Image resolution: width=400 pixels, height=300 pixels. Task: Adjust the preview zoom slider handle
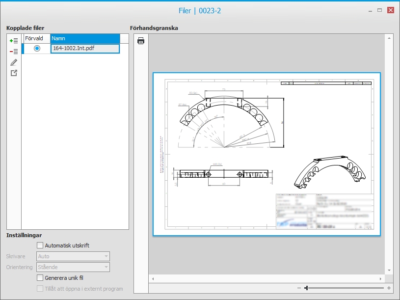coord(306,288)
